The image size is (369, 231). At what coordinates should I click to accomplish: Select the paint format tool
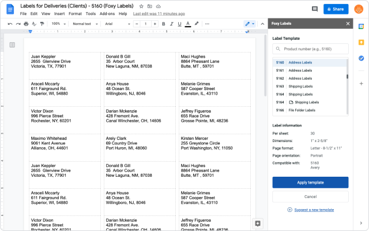coord(42,24)
